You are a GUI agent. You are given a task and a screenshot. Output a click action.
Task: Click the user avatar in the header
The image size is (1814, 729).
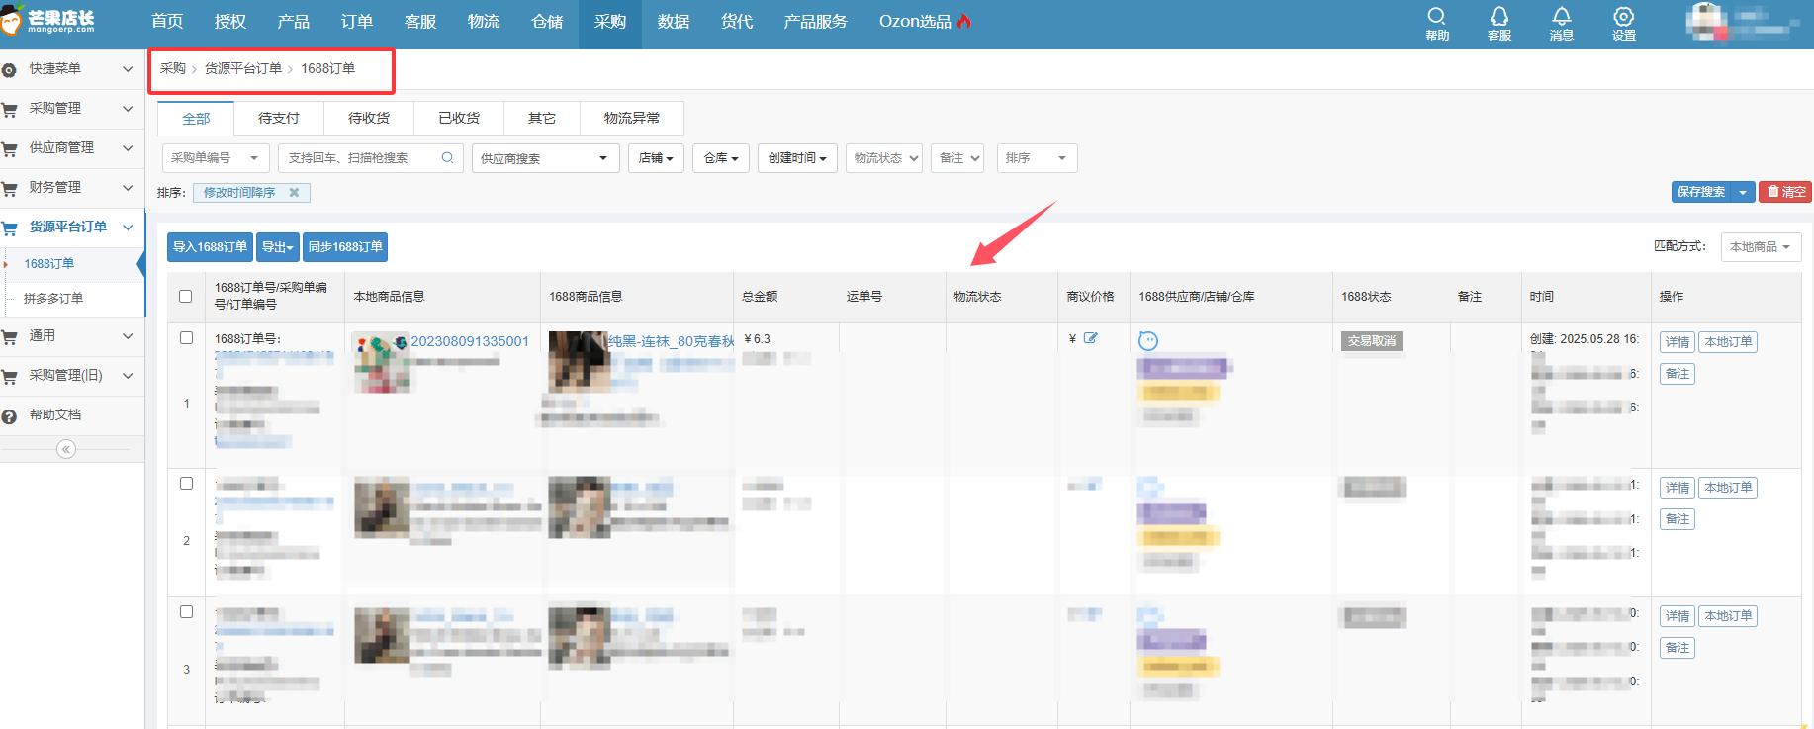1708,22
